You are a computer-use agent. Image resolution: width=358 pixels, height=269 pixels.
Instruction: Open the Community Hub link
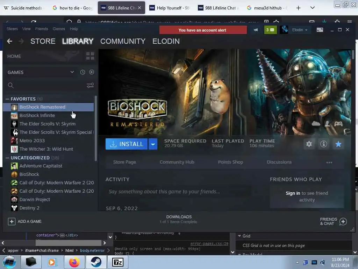pos(177,162)
